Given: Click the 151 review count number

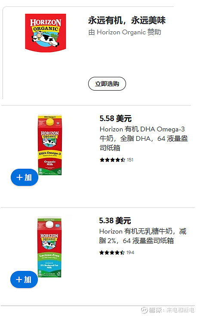Looking at the screenshot, I should (130, 160).
